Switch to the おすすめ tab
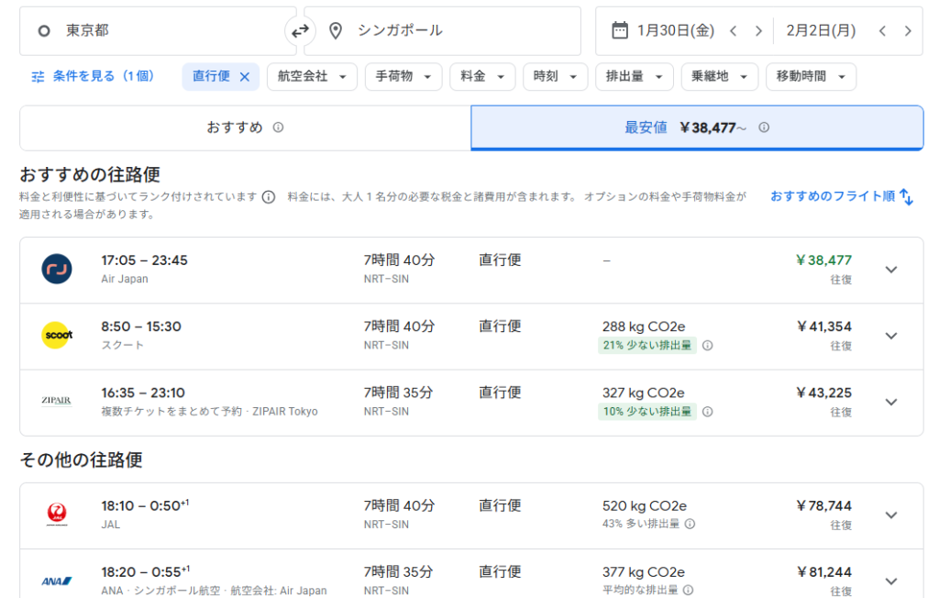 click(245, 127)
